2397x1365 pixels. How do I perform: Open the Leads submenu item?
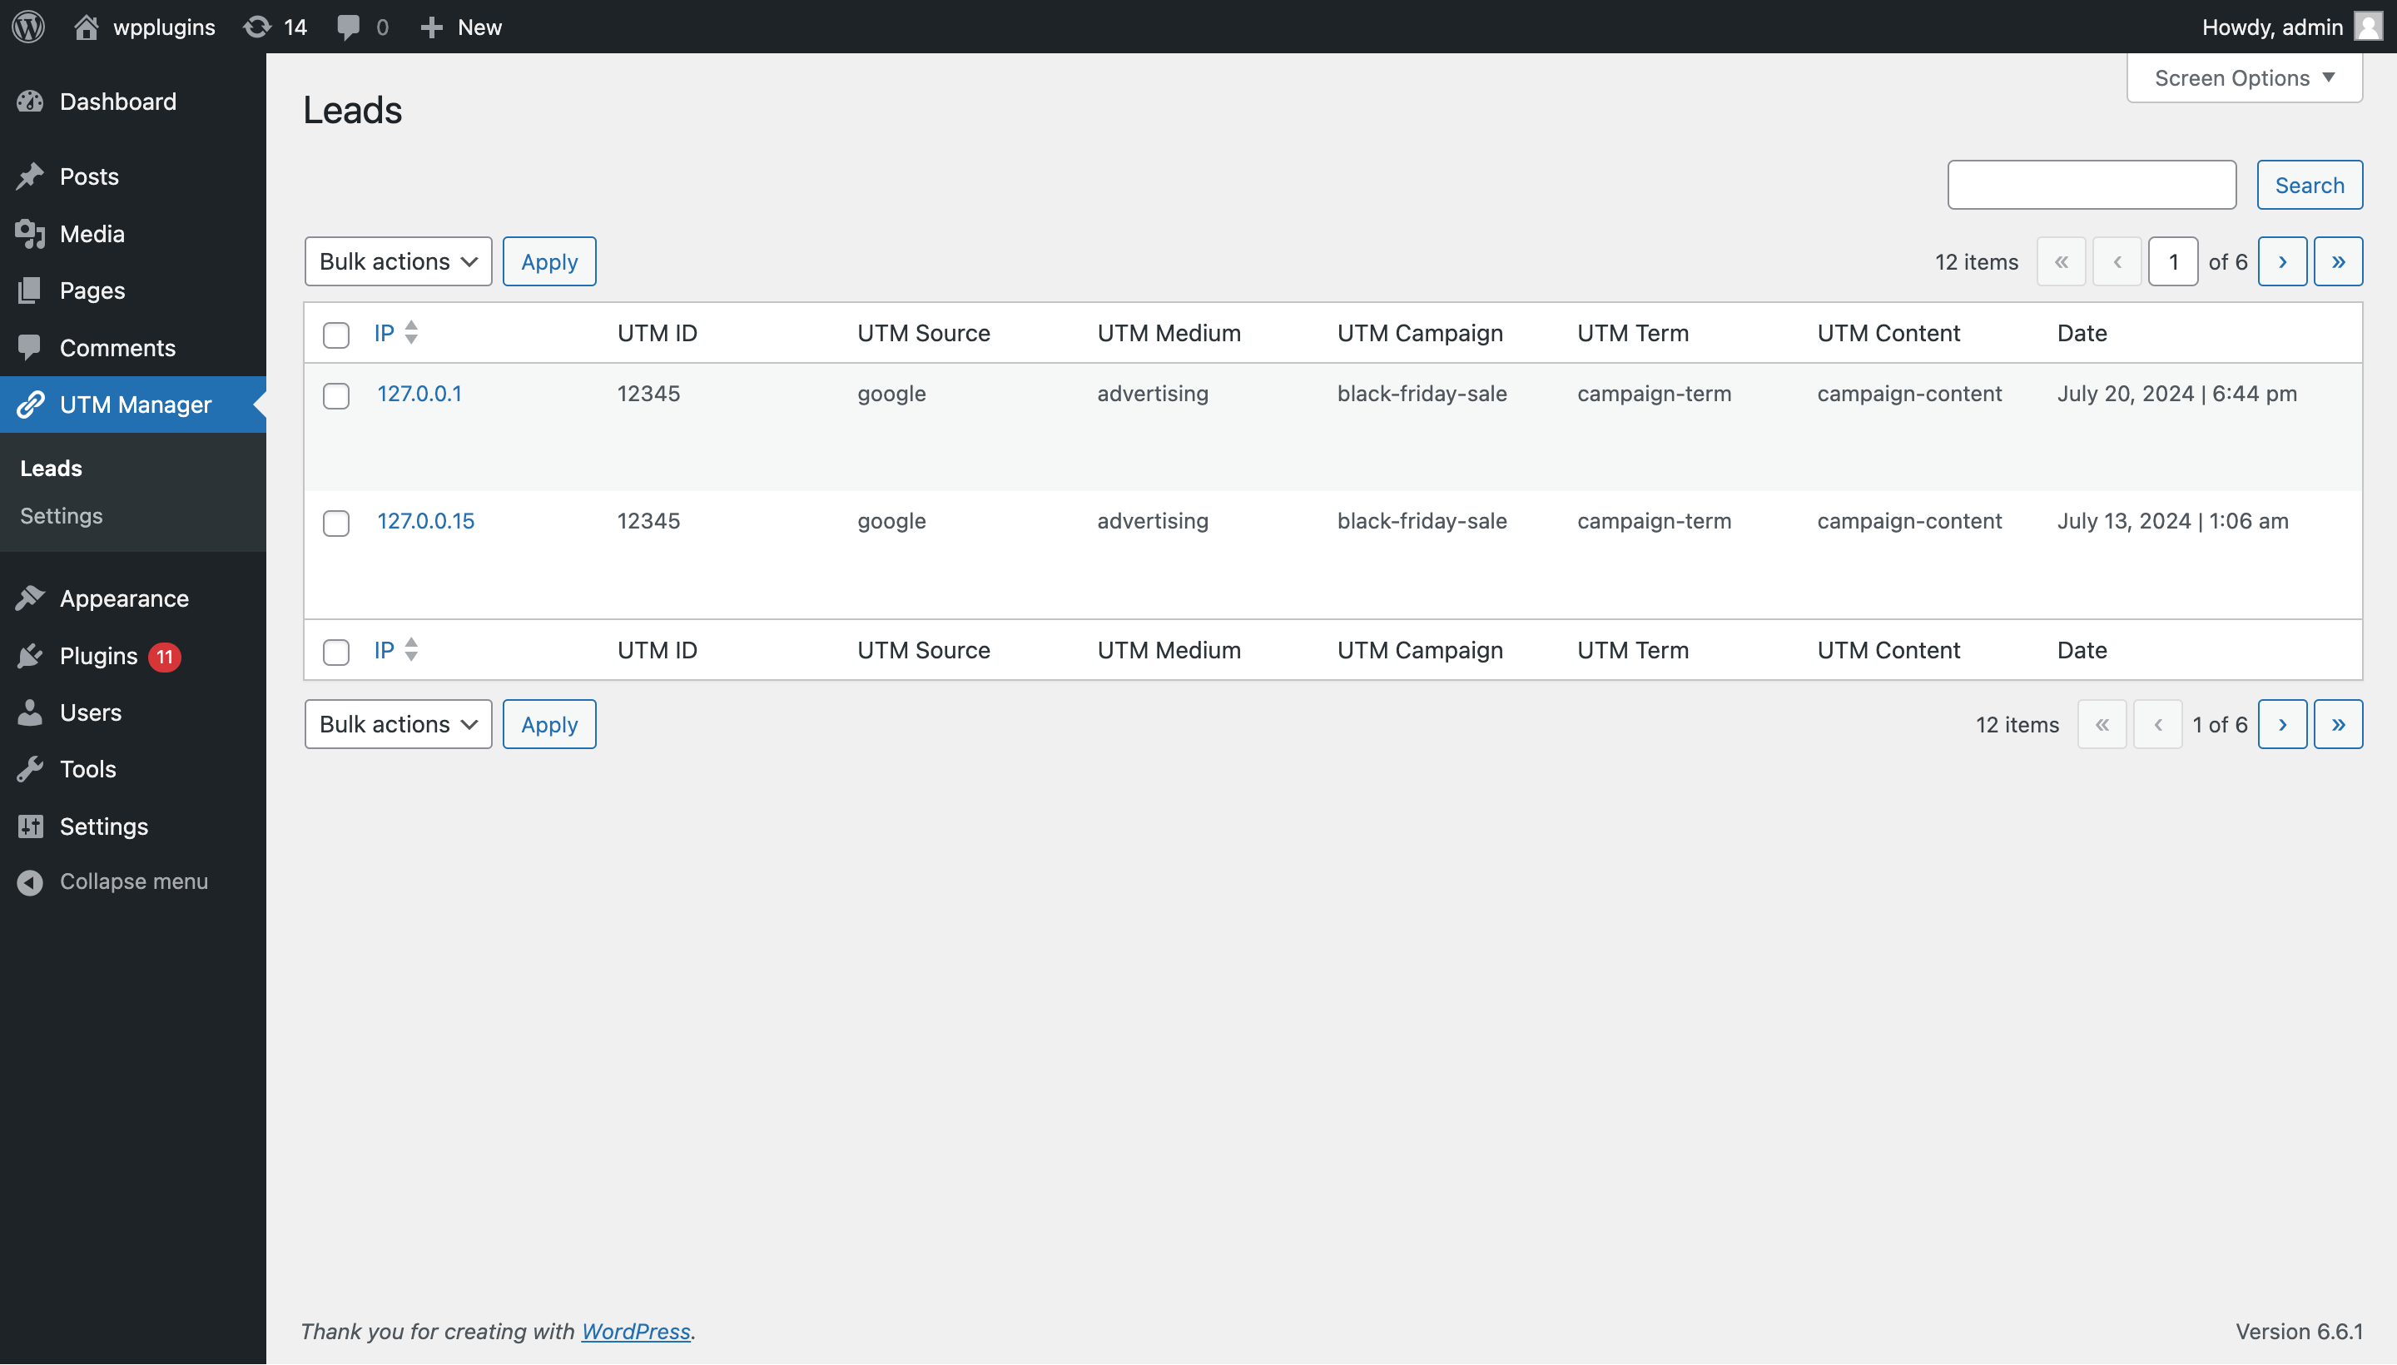(49, 468)
